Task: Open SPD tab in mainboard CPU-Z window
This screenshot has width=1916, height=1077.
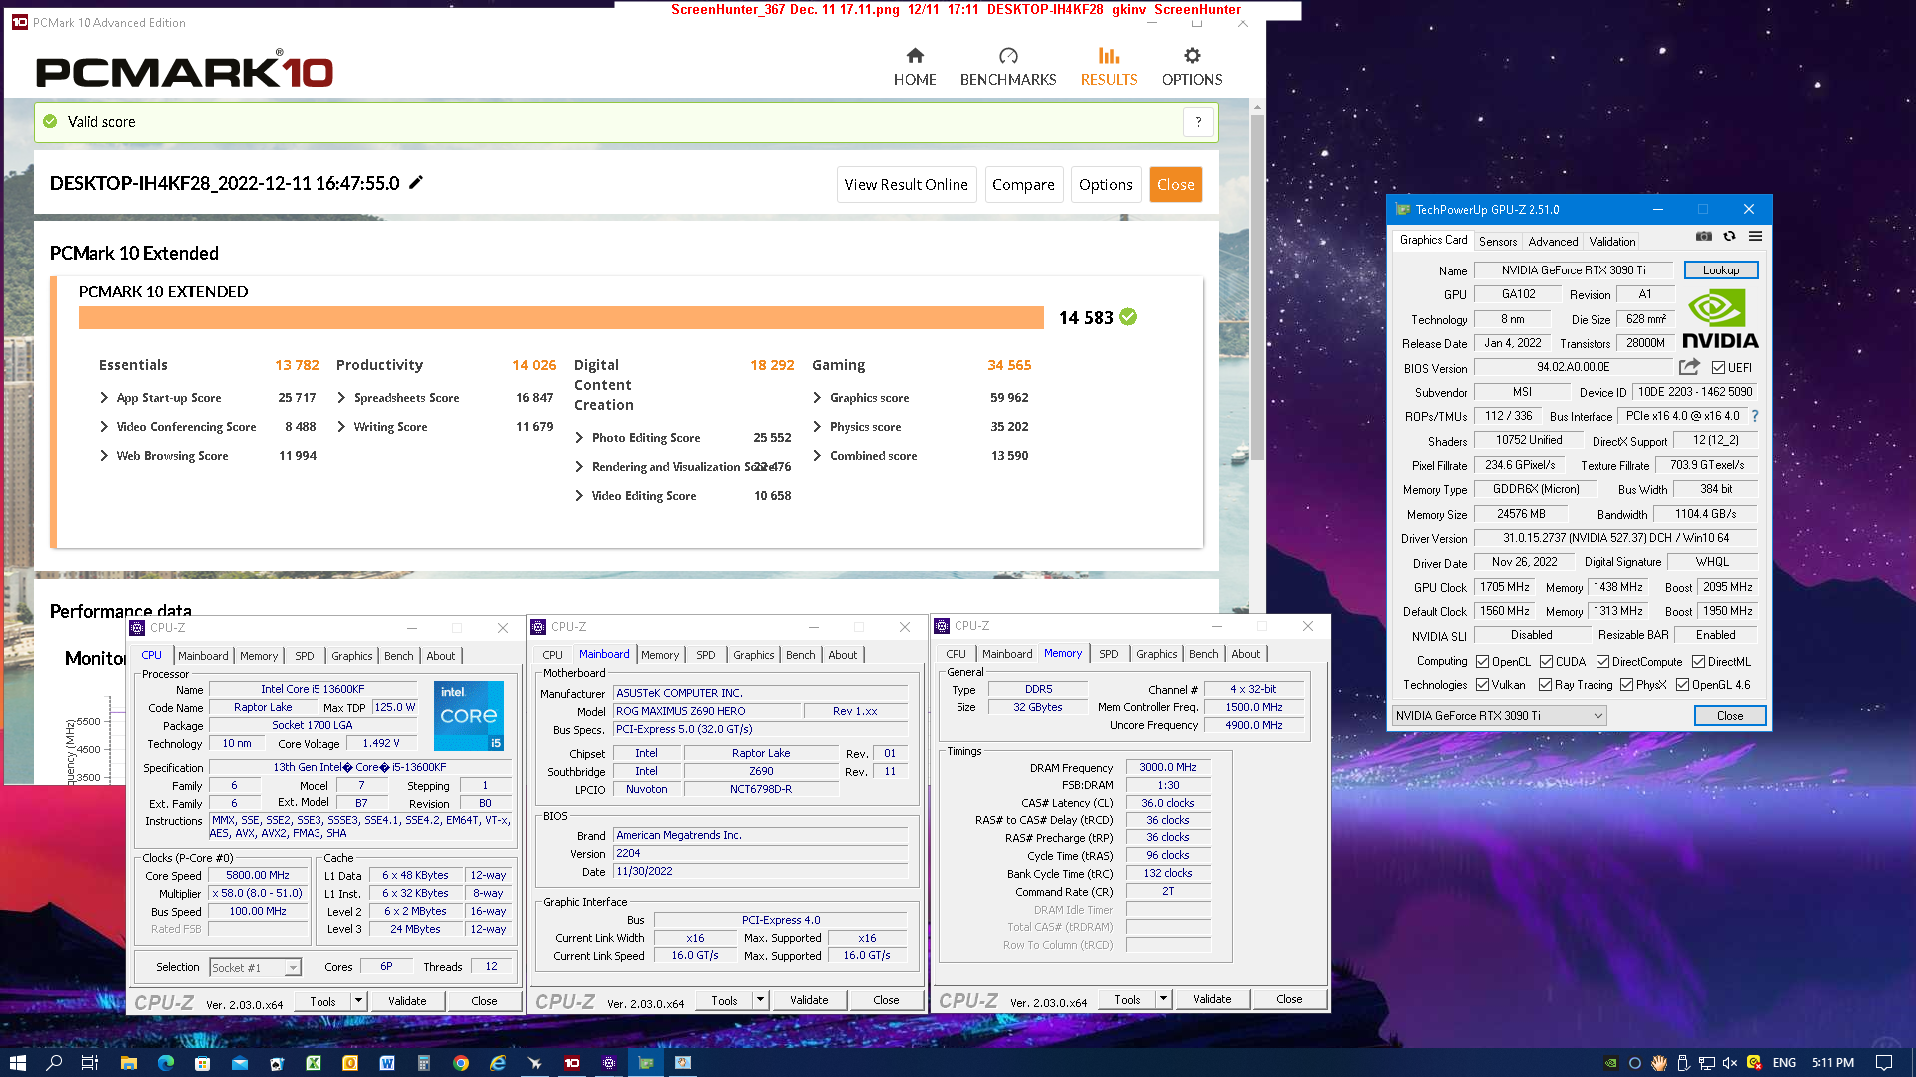Action: click(706, 655)
